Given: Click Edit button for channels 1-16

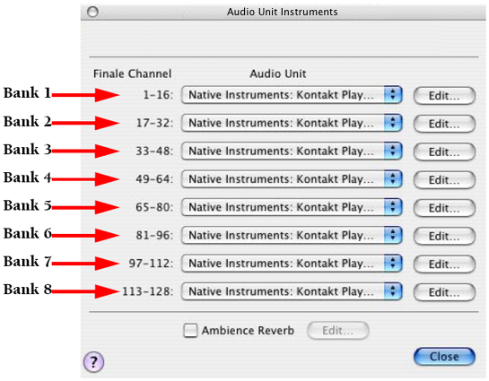Looking at the screenshot, I should (x=444, y=95).
